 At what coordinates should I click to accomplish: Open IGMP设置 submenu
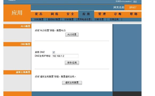[x=99, y=19]
